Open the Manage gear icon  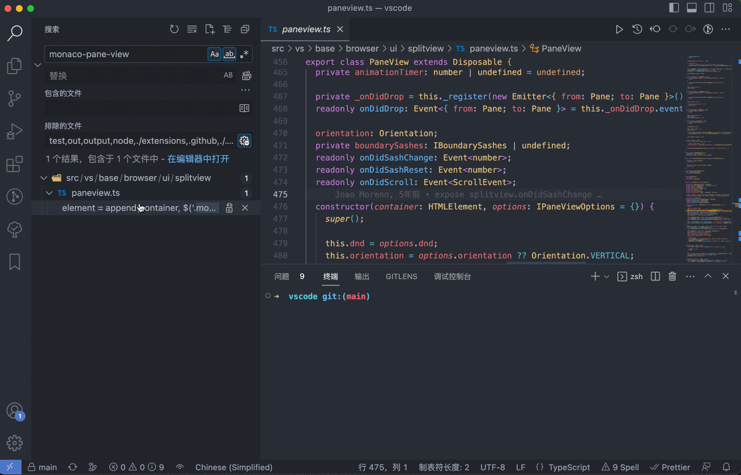point(15,443)
